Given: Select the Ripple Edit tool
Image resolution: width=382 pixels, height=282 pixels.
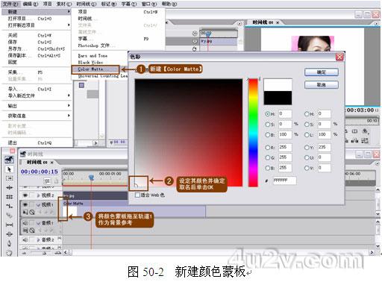Looking at the screenshot, I should (x=9, y=187).
